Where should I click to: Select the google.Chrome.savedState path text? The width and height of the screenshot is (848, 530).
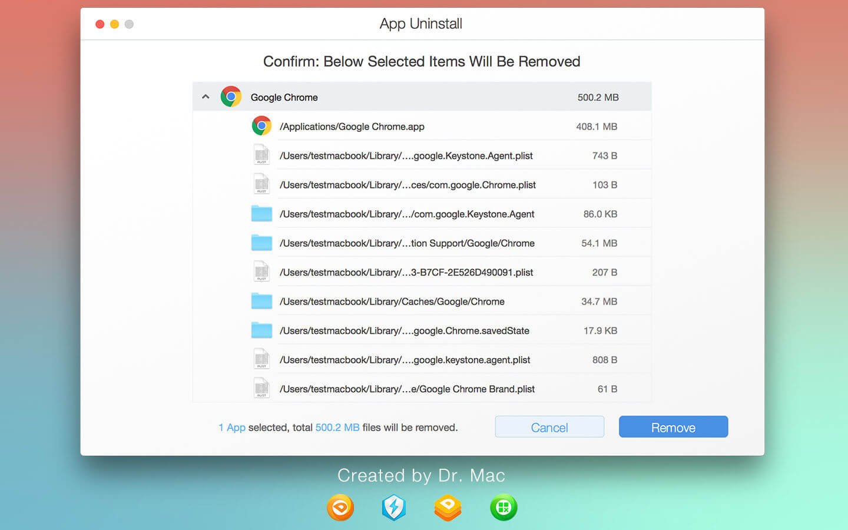click(x=405, y=331)
